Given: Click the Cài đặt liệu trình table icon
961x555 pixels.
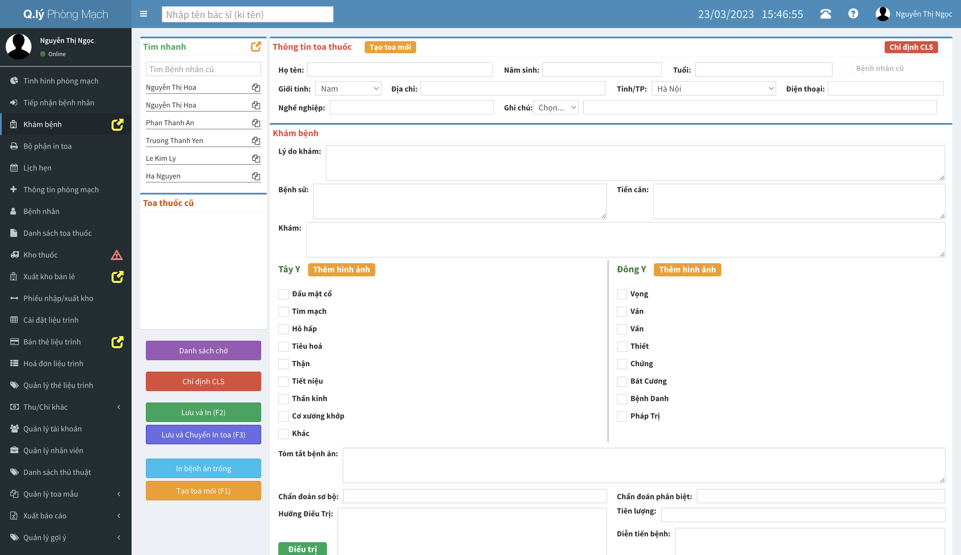Looking at the screenshot, I should [14, 320].
